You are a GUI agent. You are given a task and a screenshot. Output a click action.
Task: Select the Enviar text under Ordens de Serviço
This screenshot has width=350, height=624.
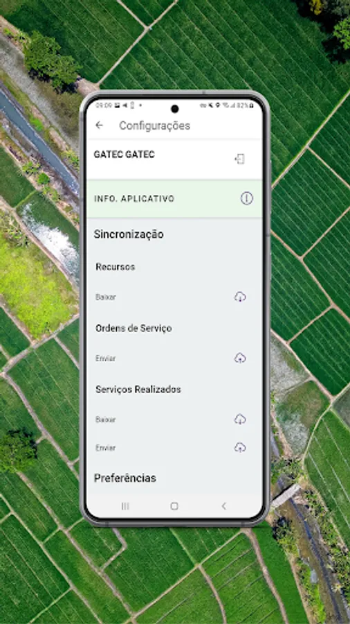click(106, 358)
